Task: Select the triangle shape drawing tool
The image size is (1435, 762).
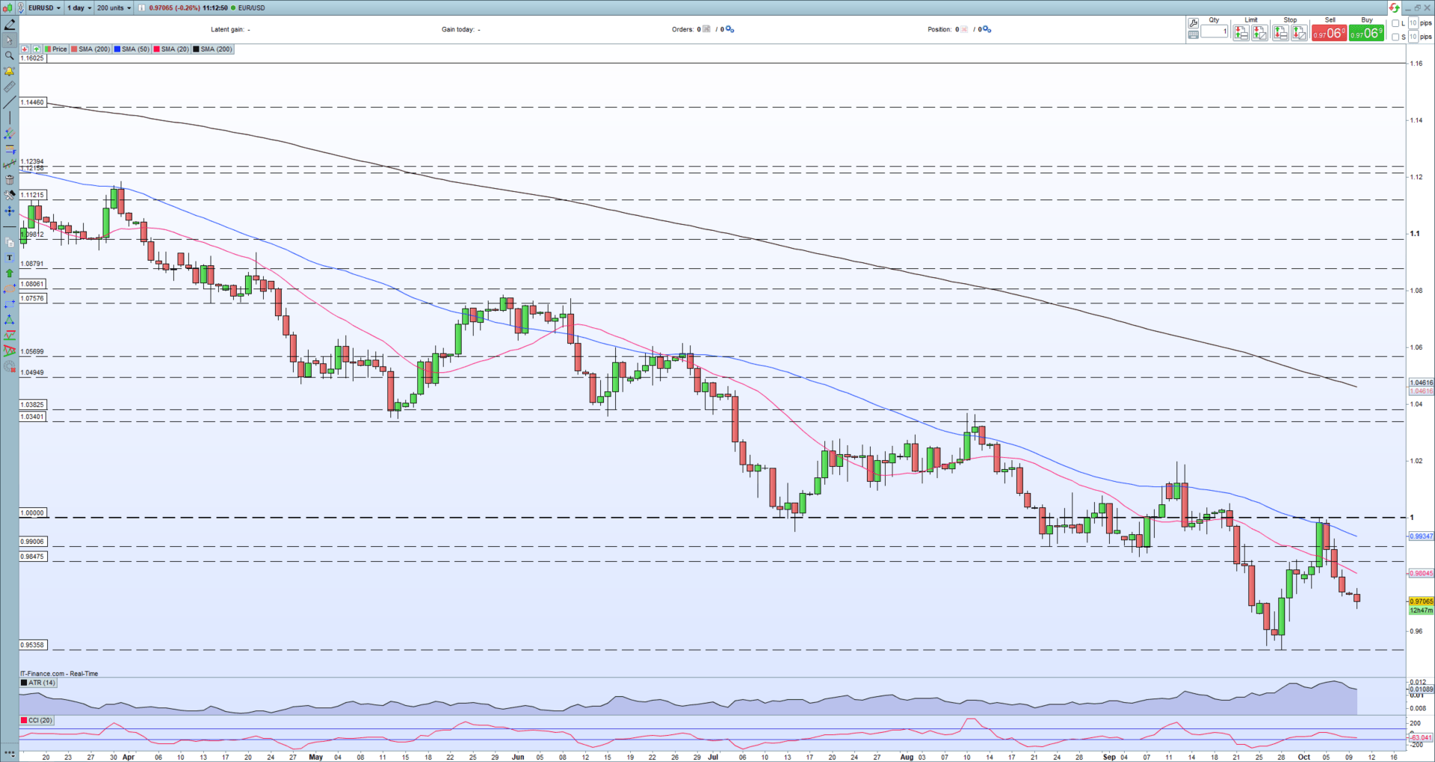Action: click(9, 320)
